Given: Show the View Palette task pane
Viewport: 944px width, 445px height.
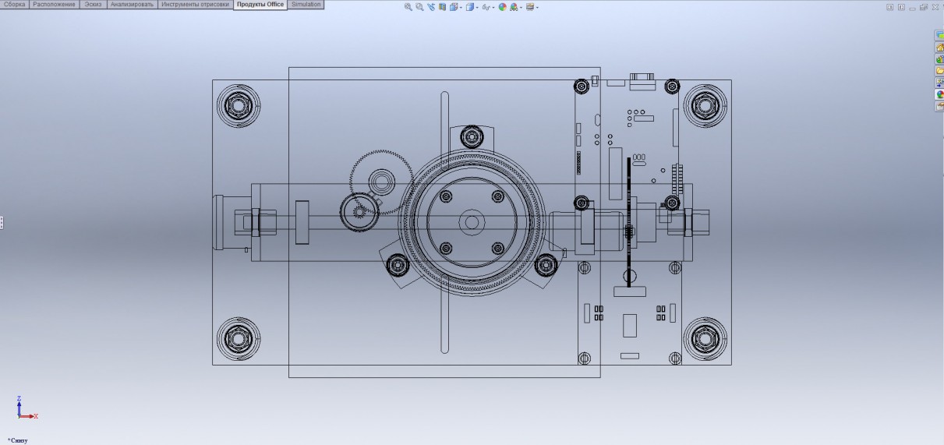Looking at the screenshot, I should click(939, 83).
